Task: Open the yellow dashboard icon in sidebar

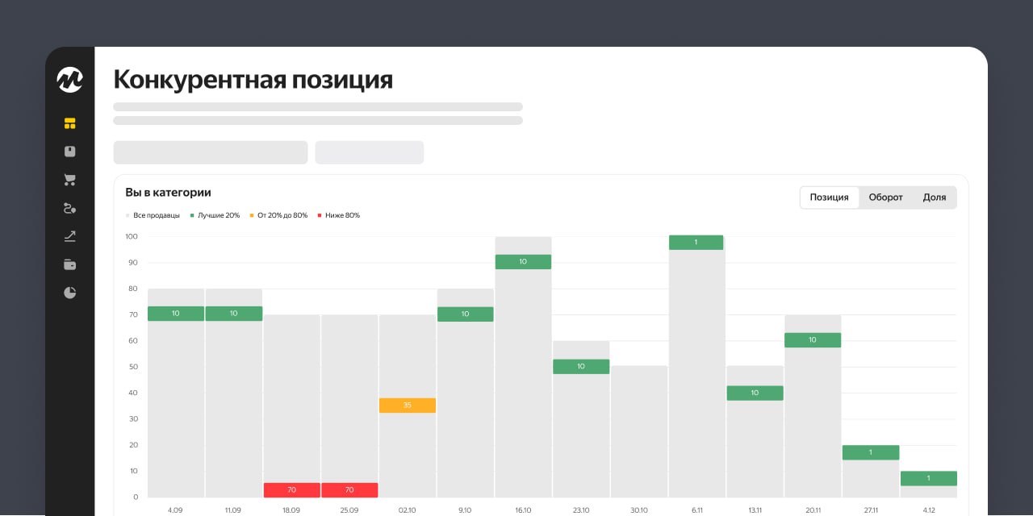Action: [x=70, y=123]
